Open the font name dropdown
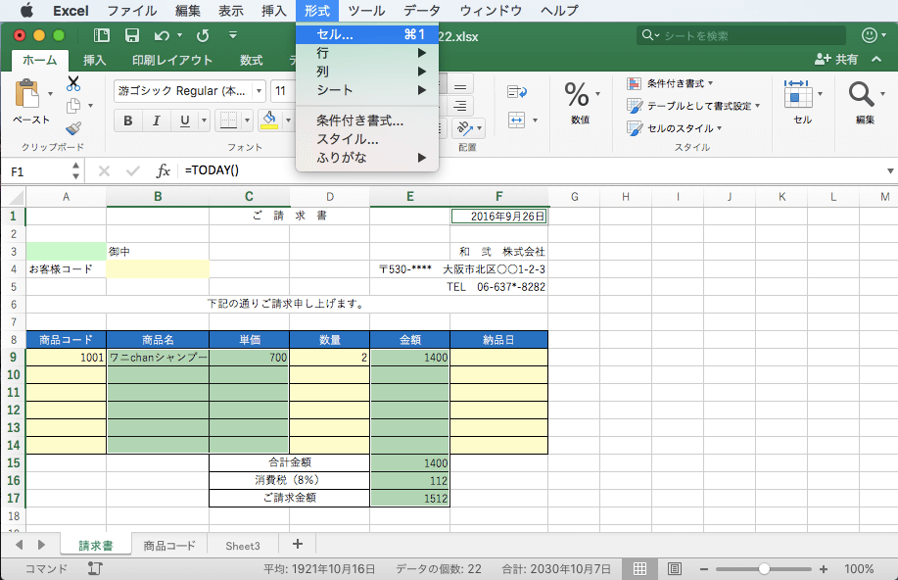898x580 pixels. coord(259,91)
